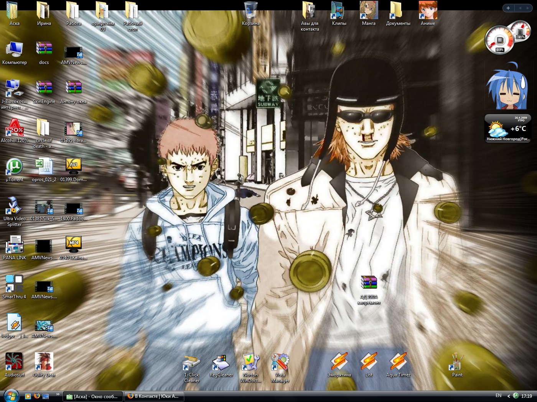Viewport: 537px width, 402px height.
Task: Launch the SmarThru 4 shortcut
Action: [14, 284]
